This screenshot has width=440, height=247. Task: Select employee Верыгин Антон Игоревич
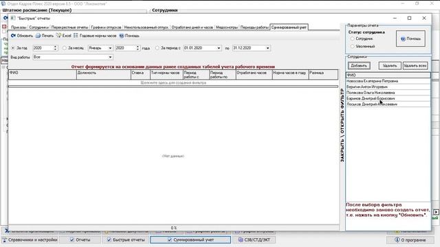388,87
